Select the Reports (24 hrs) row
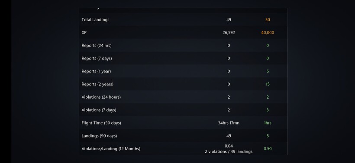Screen dimensions: 355x163 [183, 46]
